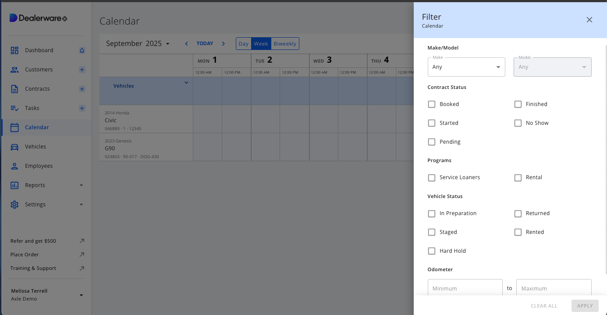Click the Settings gear icon
This screenshot has width=607, height=315.
pyautogui.click(x=14, y=205)
